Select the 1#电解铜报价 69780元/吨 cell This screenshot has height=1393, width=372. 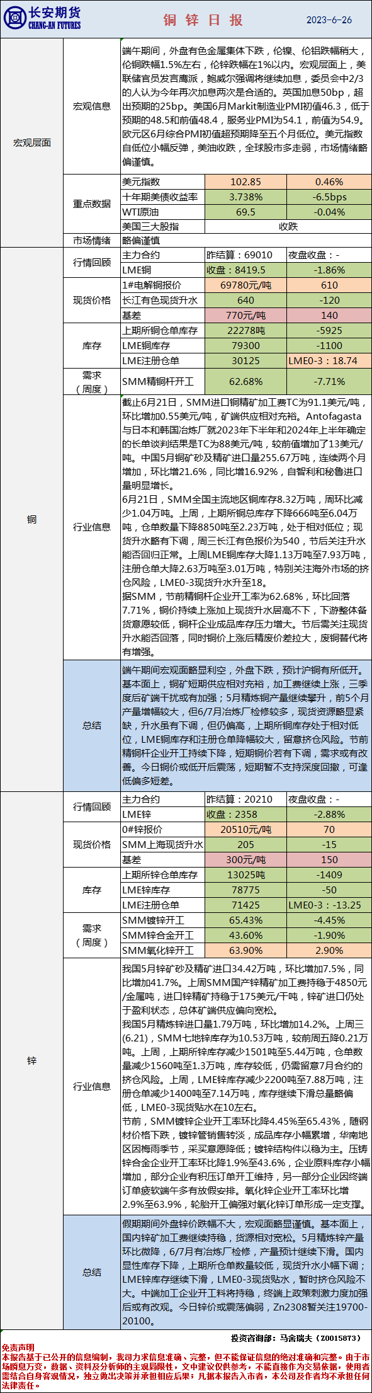(245, 285)
